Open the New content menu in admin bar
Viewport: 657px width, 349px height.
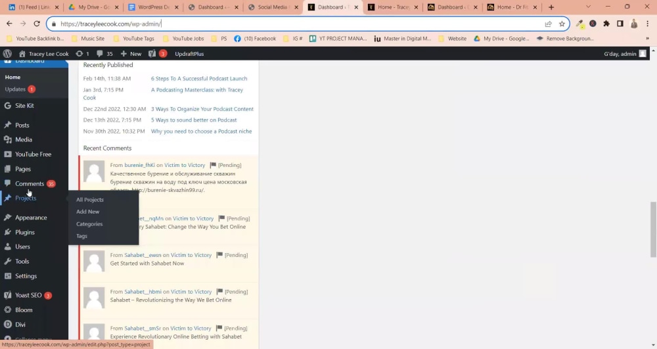click(131, 54)
